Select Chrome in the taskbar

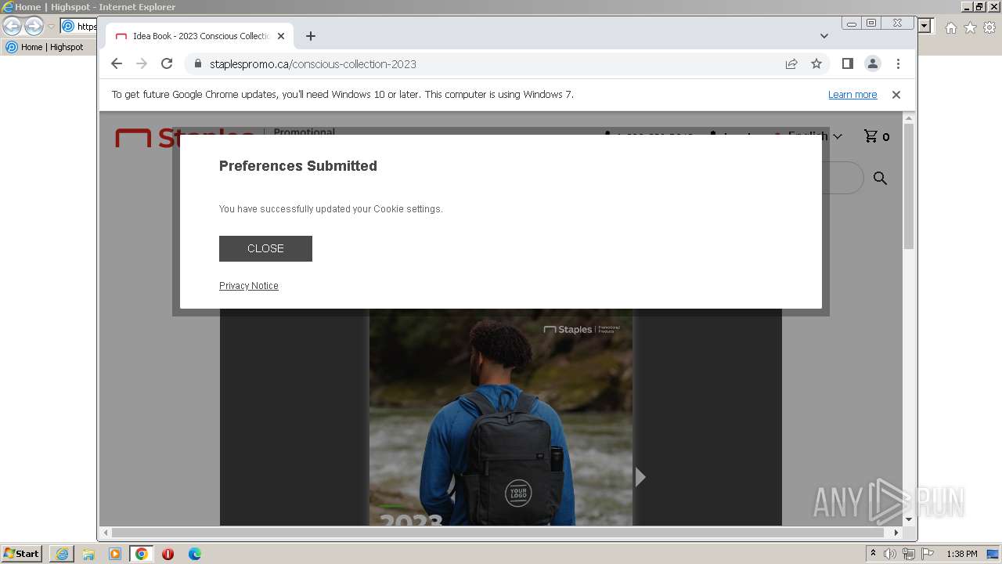(x=142, y=554)
